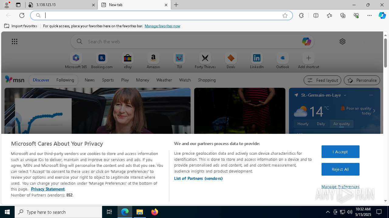Open the Shopping menu item

207,80
